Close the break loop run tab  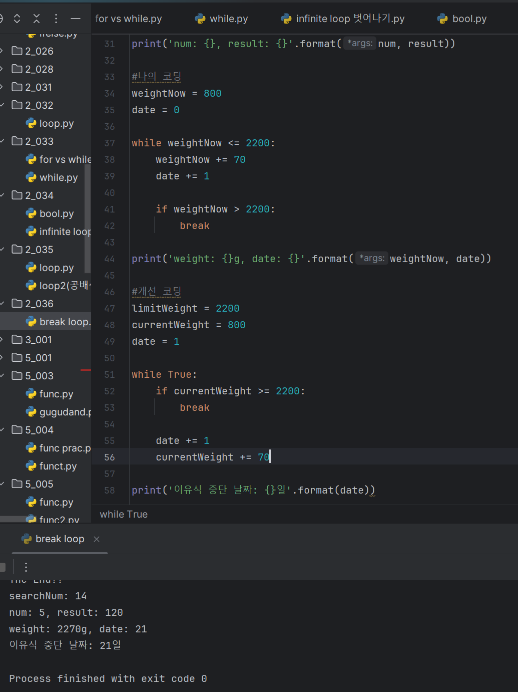(x=97, y=539)
